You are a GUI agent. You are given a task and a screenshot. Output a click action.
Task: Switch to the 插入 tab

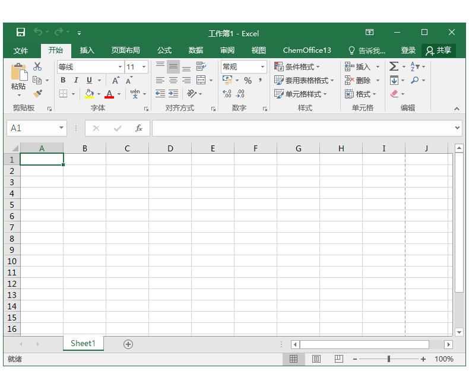click(87, 50)
